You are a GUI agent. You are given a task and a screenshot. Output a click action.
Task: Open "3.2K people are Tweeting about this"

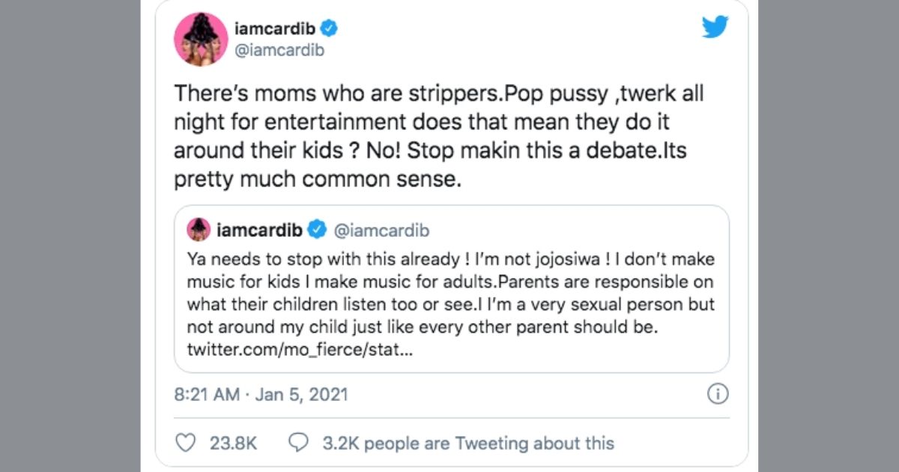pos(468,443)
